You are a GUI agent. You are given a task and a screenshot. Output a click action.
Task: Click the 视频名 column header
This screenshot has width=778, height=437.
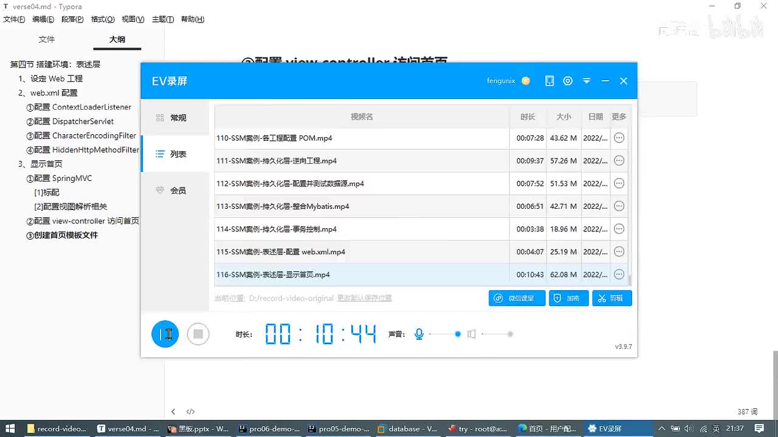coord(362,117)
